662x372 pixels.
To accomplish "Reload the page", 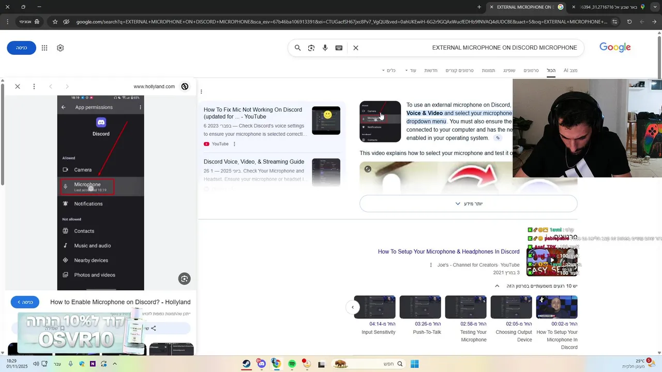I will point(629,22).
